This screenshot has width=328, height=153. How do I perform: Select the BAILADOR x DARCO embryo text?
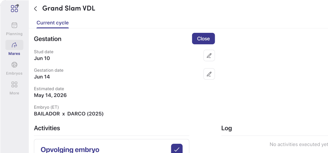pyautogui.click(x=68, y=114)
